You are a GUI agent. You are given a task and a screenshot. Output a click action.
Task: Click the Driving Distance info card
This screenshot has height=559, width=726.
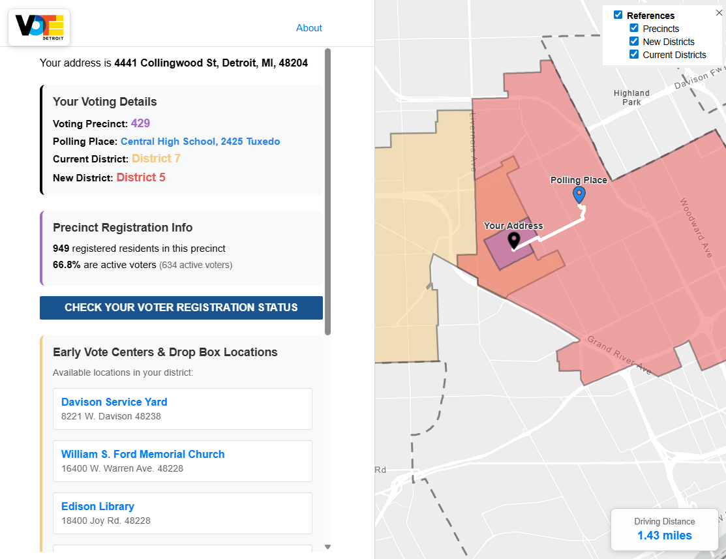(664, 528)
